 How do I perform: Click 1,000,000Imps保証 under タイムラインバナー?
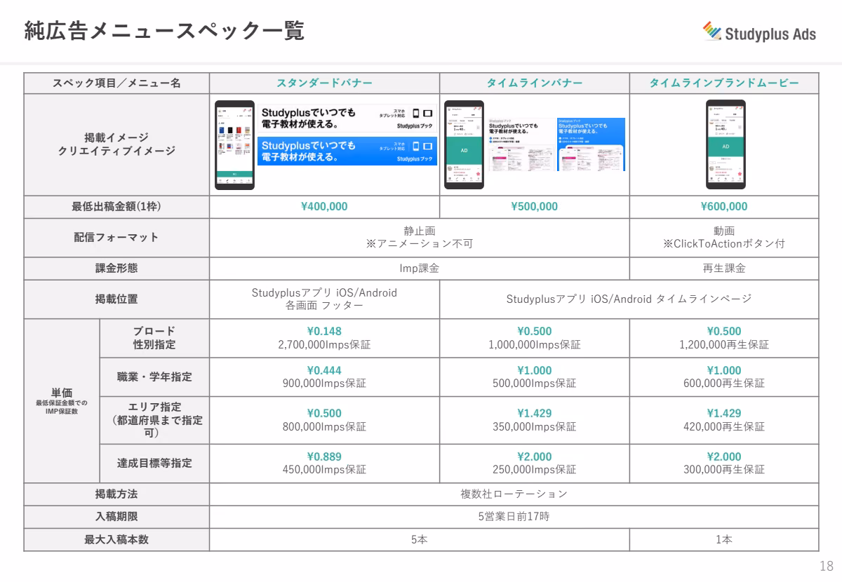click(535, 345)
